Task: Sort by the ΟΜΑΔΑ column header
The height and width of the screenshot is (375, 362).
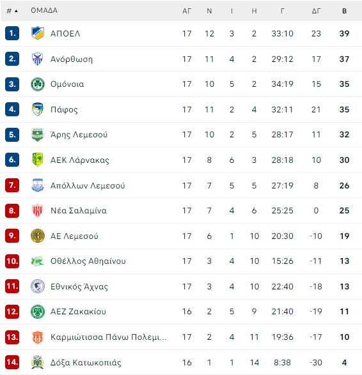Action: [x=44, y=10]
